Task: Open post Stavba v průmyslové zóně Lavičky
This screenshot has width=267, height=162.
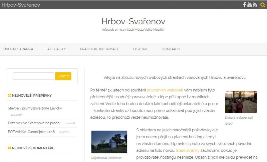Action: coord(35,108)
